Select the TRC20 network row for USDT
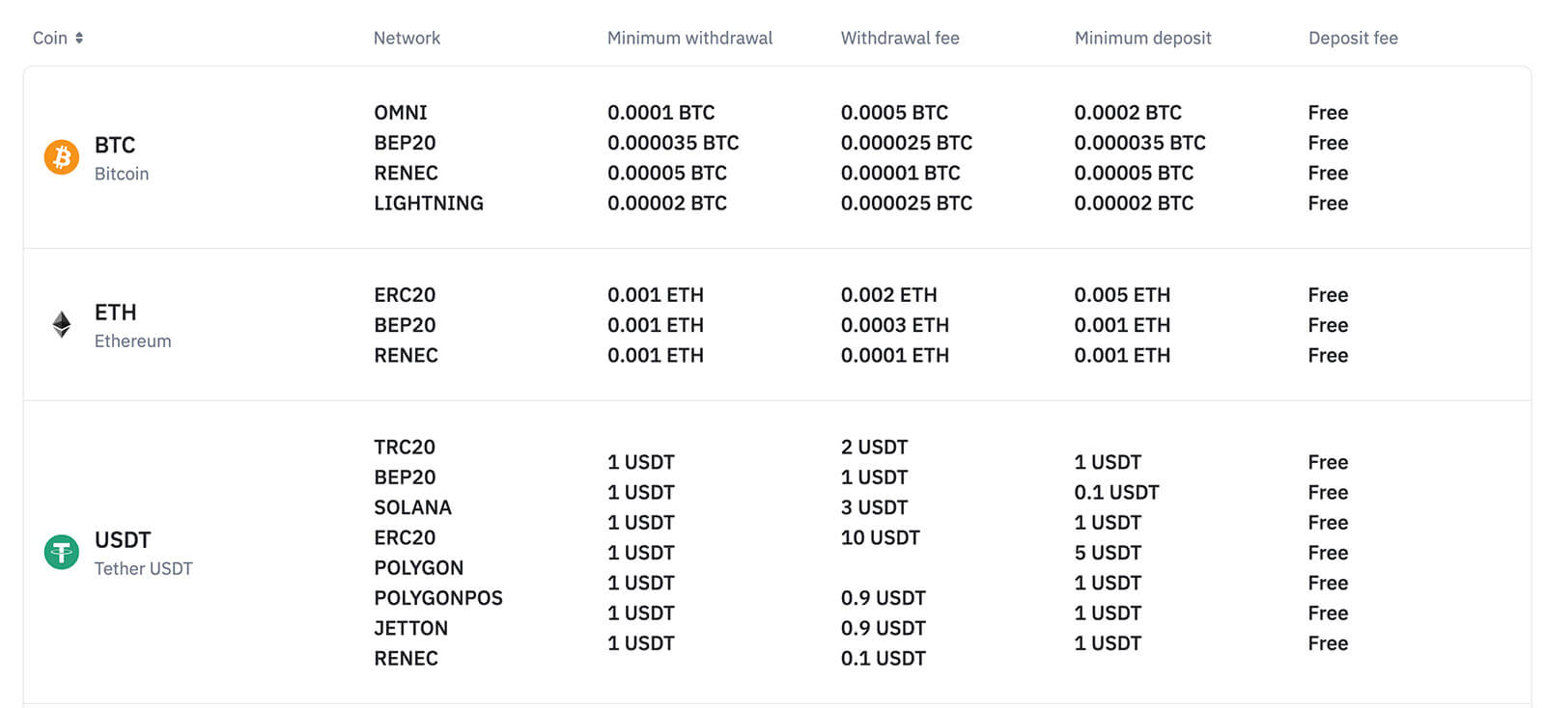Image resolution: width=1545 pixels, height=708 pixels. [x=405, y=447]
